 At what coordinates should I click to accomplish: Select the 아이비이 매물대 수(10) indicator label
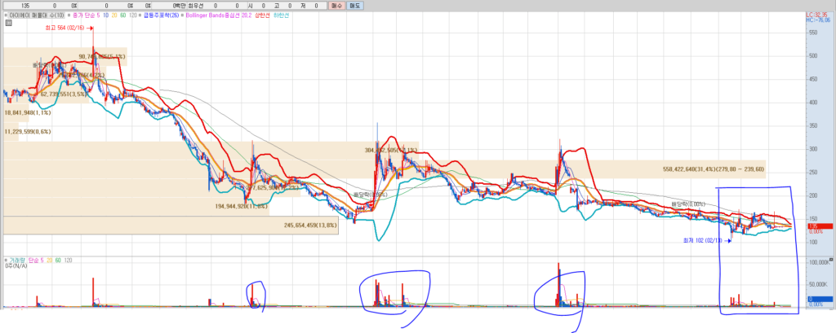point(38,15)
